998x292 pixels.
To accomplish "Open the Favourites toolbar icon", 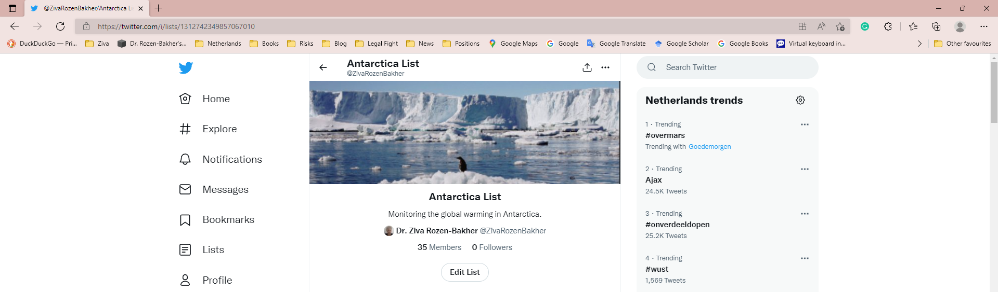I will click(x=913, y=26).
